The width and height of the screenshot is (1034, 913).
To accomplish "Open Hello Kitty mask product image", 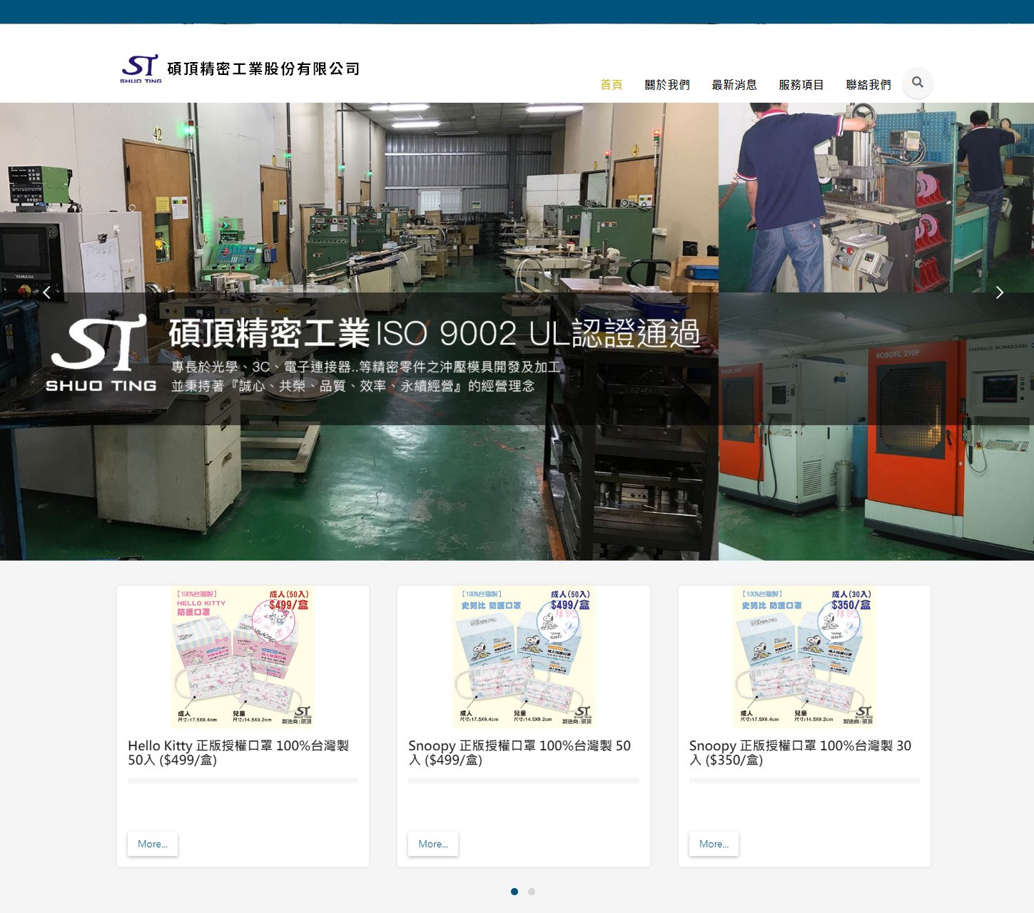I will click(243, 656).
